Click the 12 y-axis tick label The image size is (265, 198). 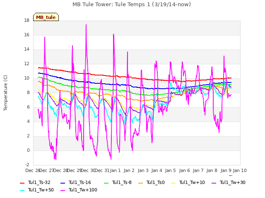pyautogui.click(x=26, y=64)
